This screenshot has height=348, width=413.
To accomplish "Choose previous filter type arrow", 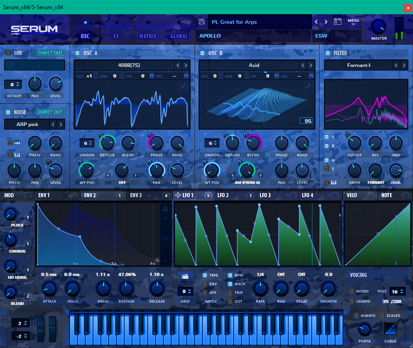I will coord(396,65).
